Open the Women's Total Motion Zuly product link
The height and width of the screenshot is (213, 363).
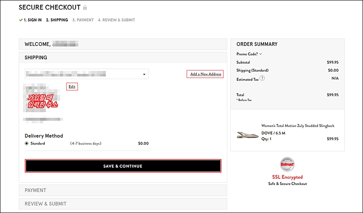(x=298, y=126)
